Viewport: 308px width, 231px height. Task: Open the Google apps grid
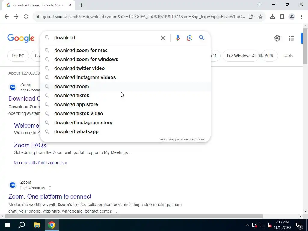[x=291, y=38]
